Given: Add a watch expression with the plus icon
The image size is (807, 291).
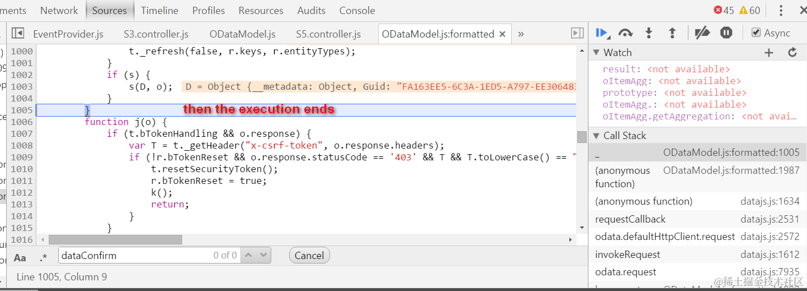Looking at the screenshot, I should pos(769,53).
